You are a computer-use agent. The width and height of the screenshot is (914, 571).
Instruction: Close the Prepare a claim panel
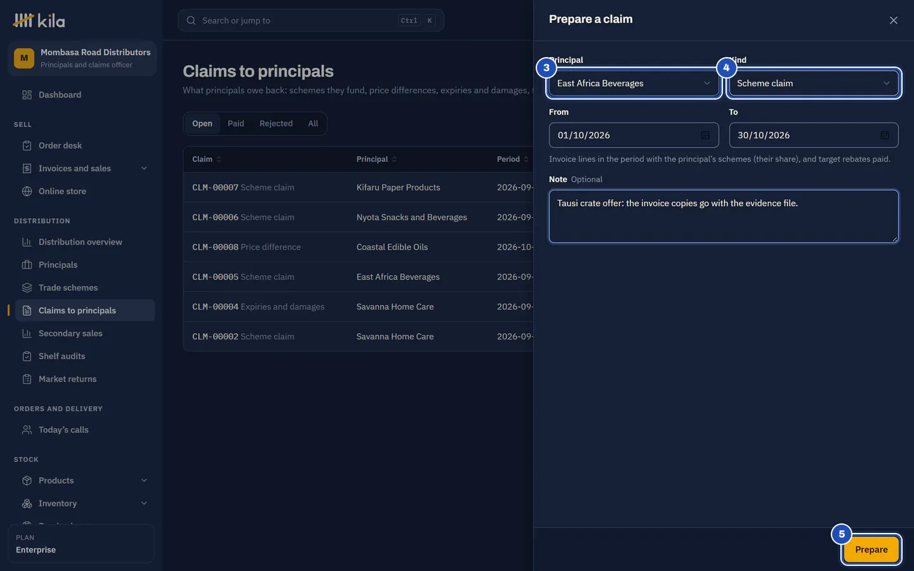click(894, 20)
